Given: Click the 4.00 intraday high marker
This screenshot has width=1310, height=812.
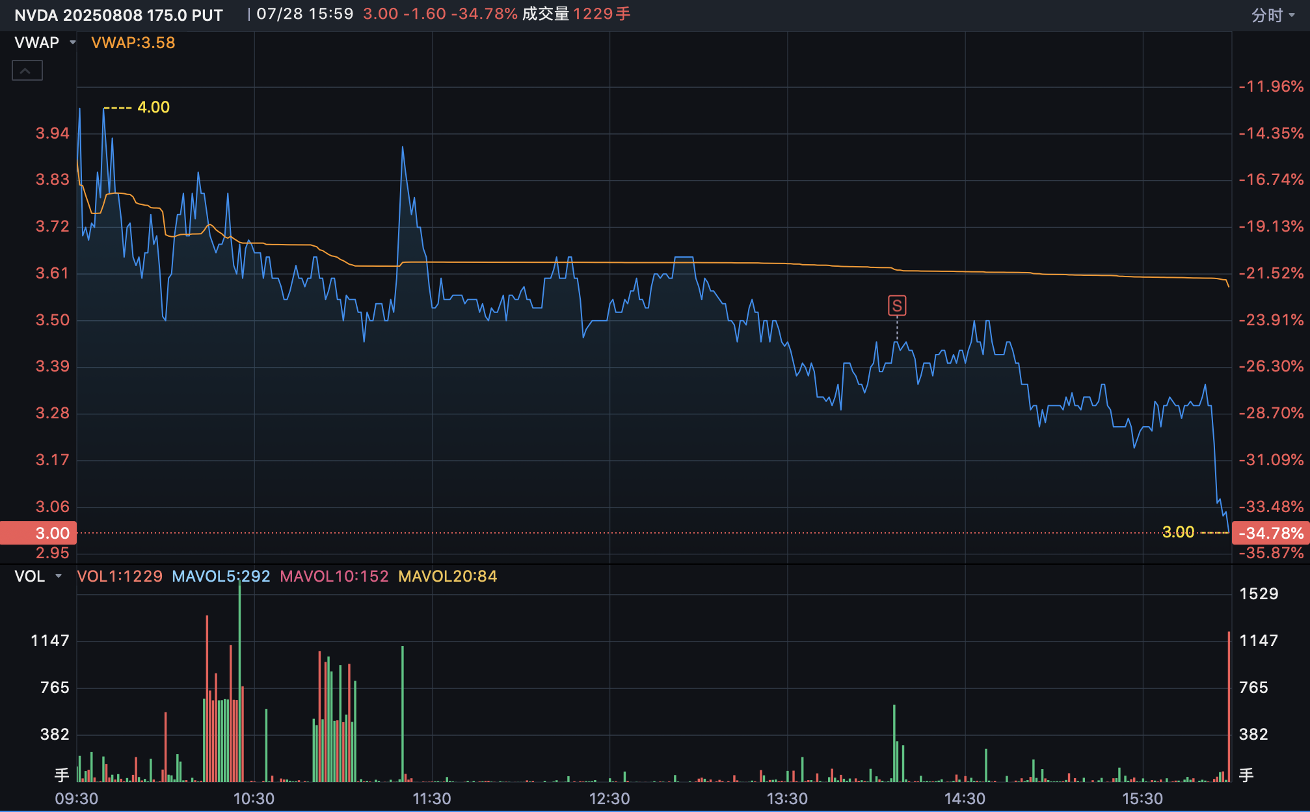Looking at the screenshot, I should pyautogui.click(x=153, y=107).
